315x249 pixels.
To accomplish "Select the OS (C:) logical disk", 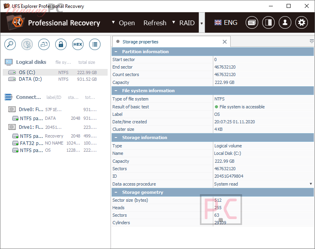I will pos(55,72).
